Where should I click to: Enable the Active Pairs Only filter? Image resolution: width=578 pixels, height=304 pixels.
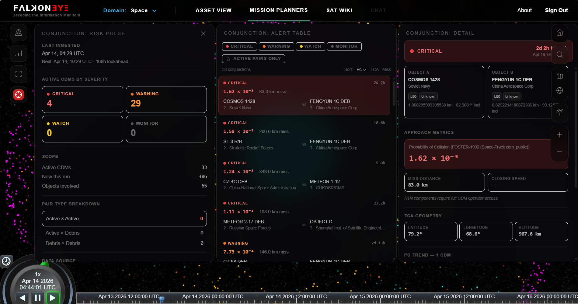(x=254, y=58)
